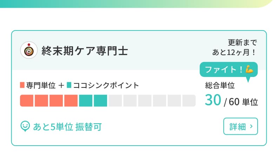Click the first gray empty progress segment

click(x=115, y=100)
